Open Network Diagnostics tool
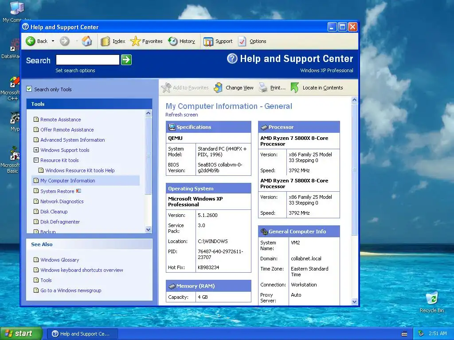The height and width of the screenshot is (340, 454). (62, 201)
